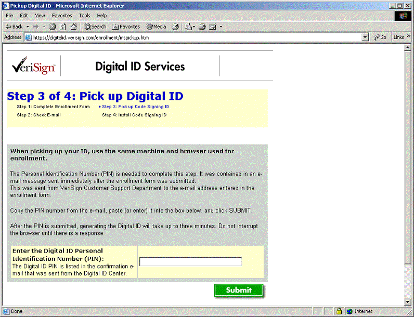Screen dimensions: 414x317
Task: Open the History clock icon
Action: [175, 27]
